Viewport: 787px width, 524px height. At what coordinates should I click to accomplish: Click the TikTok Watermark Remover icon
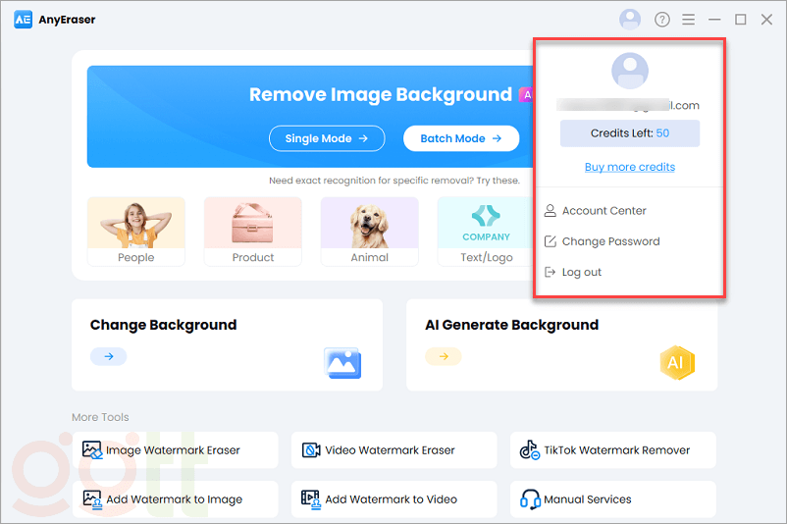[530, 450]
